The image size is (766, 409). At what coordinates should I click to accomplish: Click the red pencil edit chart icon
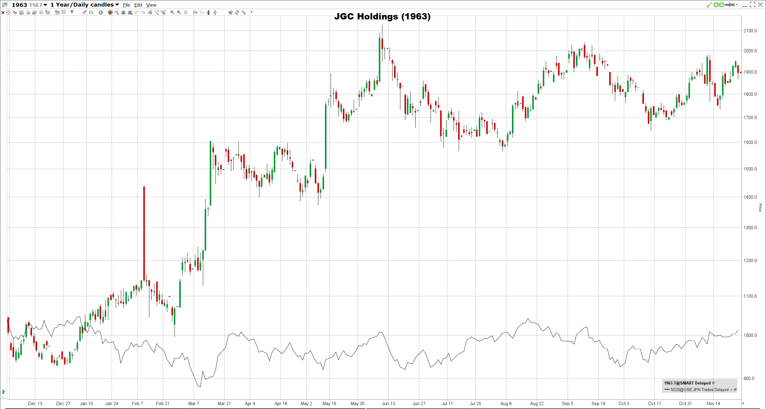tap(84, 12)
